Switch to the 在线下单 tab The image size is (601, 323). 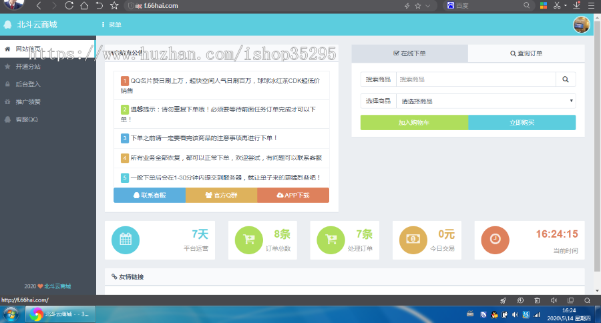(x=409, y=53)
